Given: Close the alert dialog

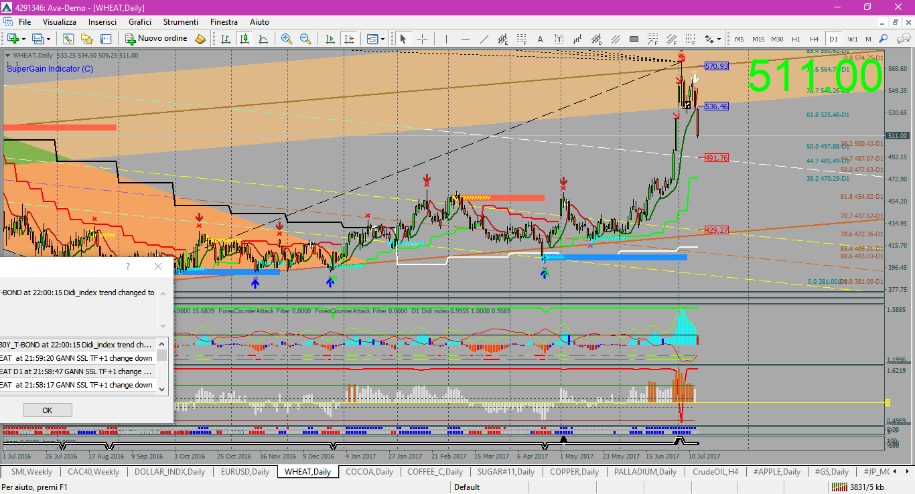Looking at the screenshot, I should (x=158, y=266).
